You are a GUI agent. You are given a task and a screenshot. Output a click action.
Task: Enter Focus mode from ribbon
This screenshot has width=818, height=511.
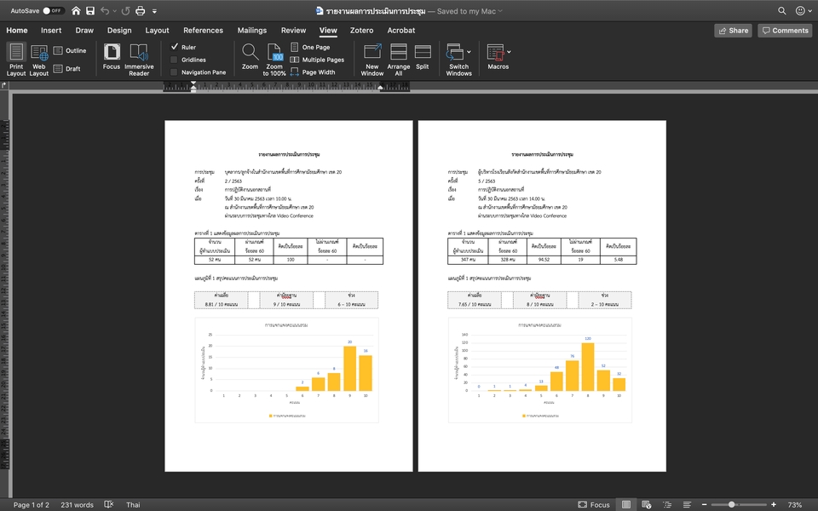(x=111, y=56)
